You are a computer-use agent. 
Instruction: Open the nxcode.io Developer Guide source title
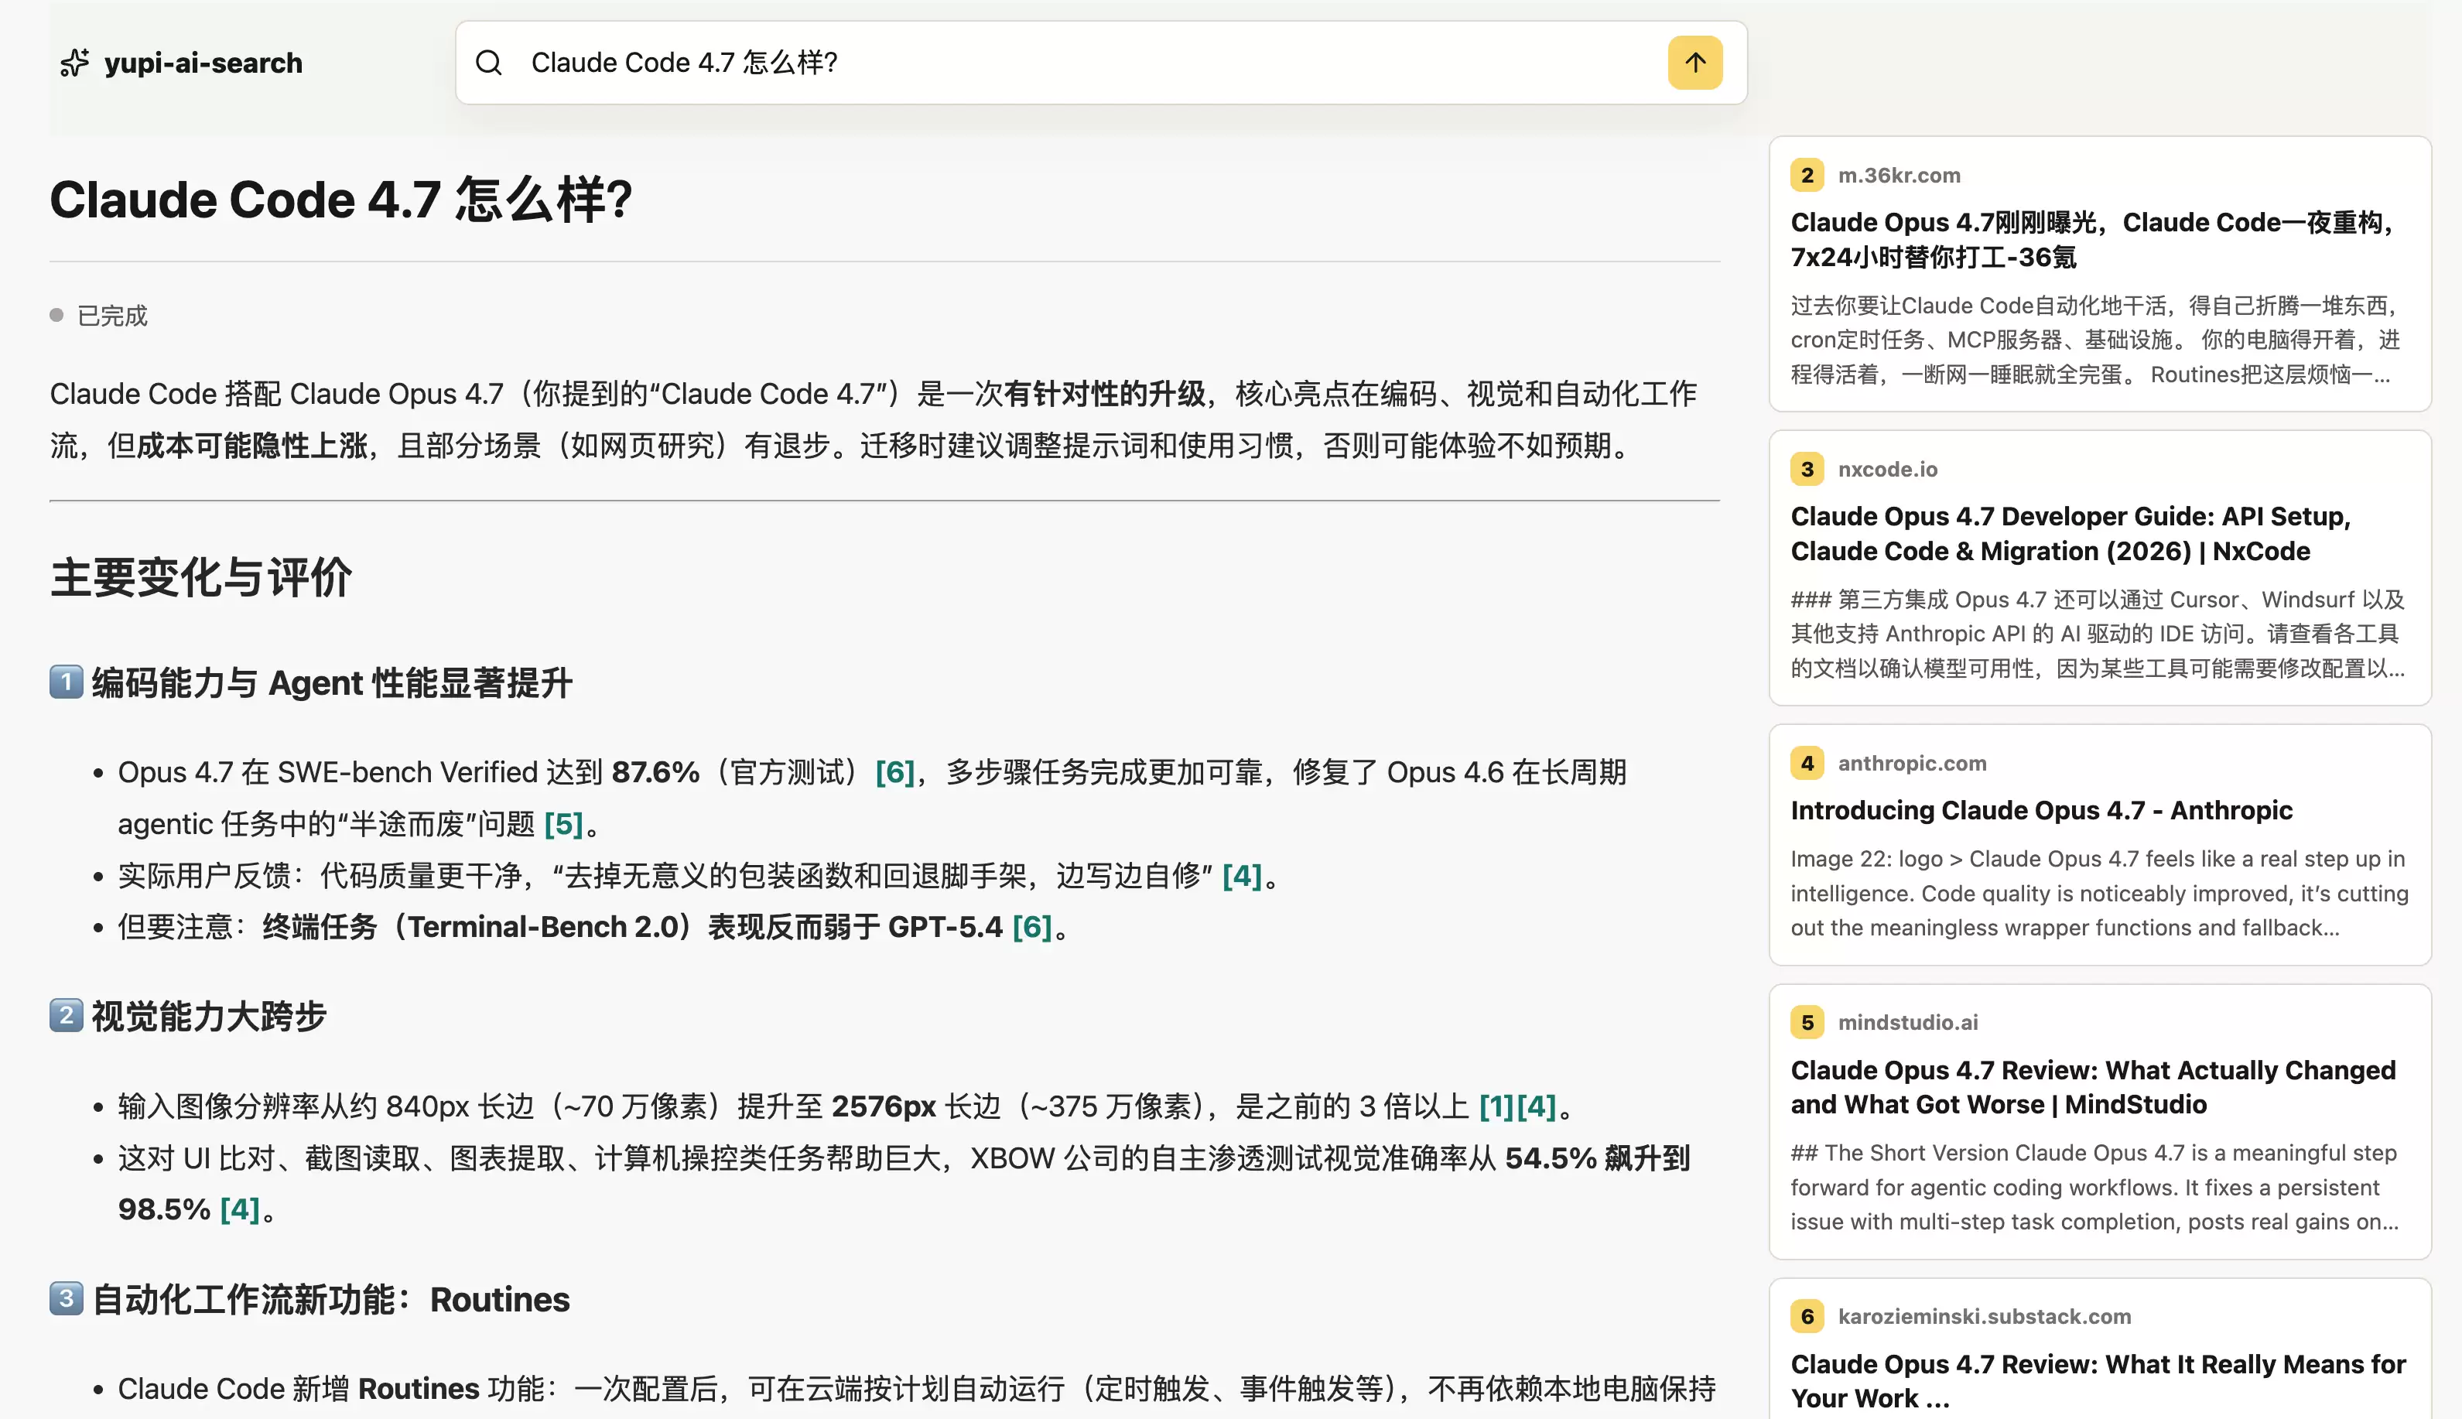pyautogui.click(x=2070, y=533)
